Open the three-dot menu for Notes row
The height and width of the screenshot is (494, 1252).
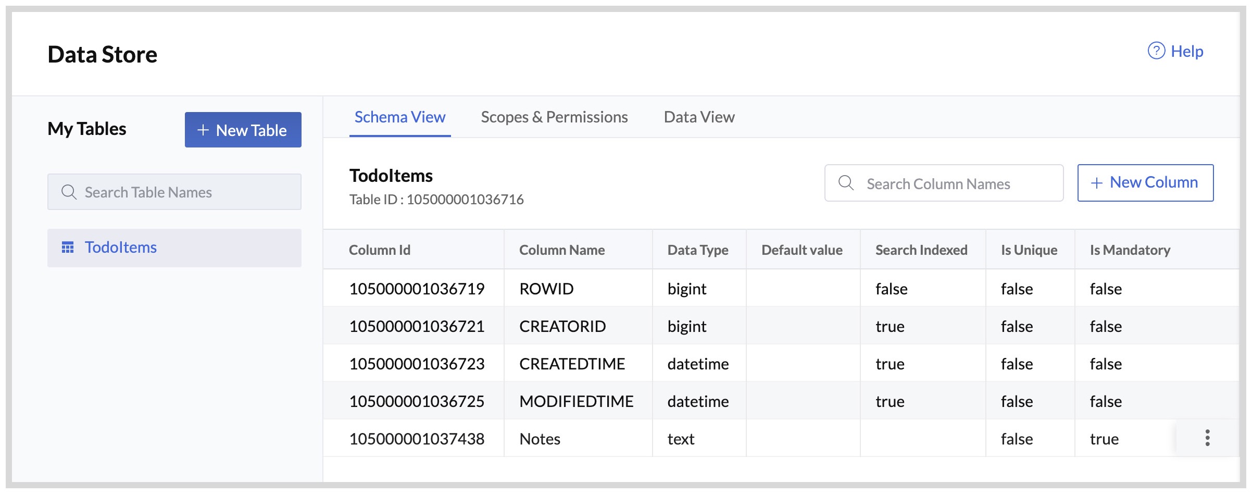coord(1207,438)
